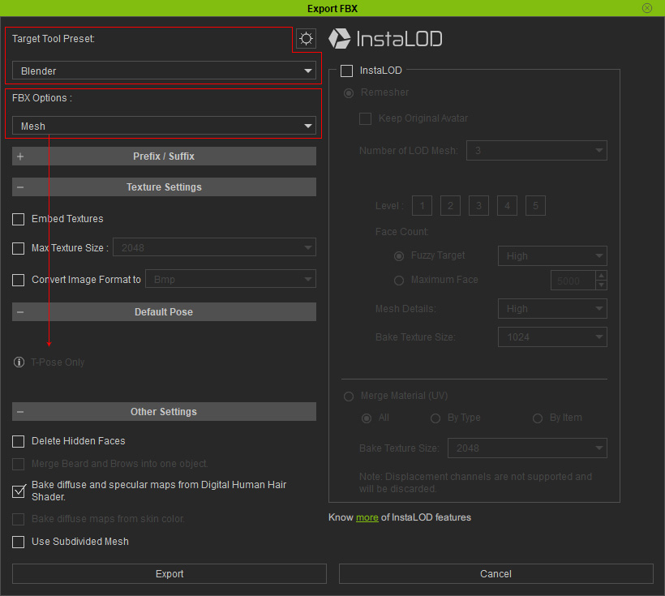Check Delete Hidden Faces
The image size is (665, 596).
click(18, 442)
